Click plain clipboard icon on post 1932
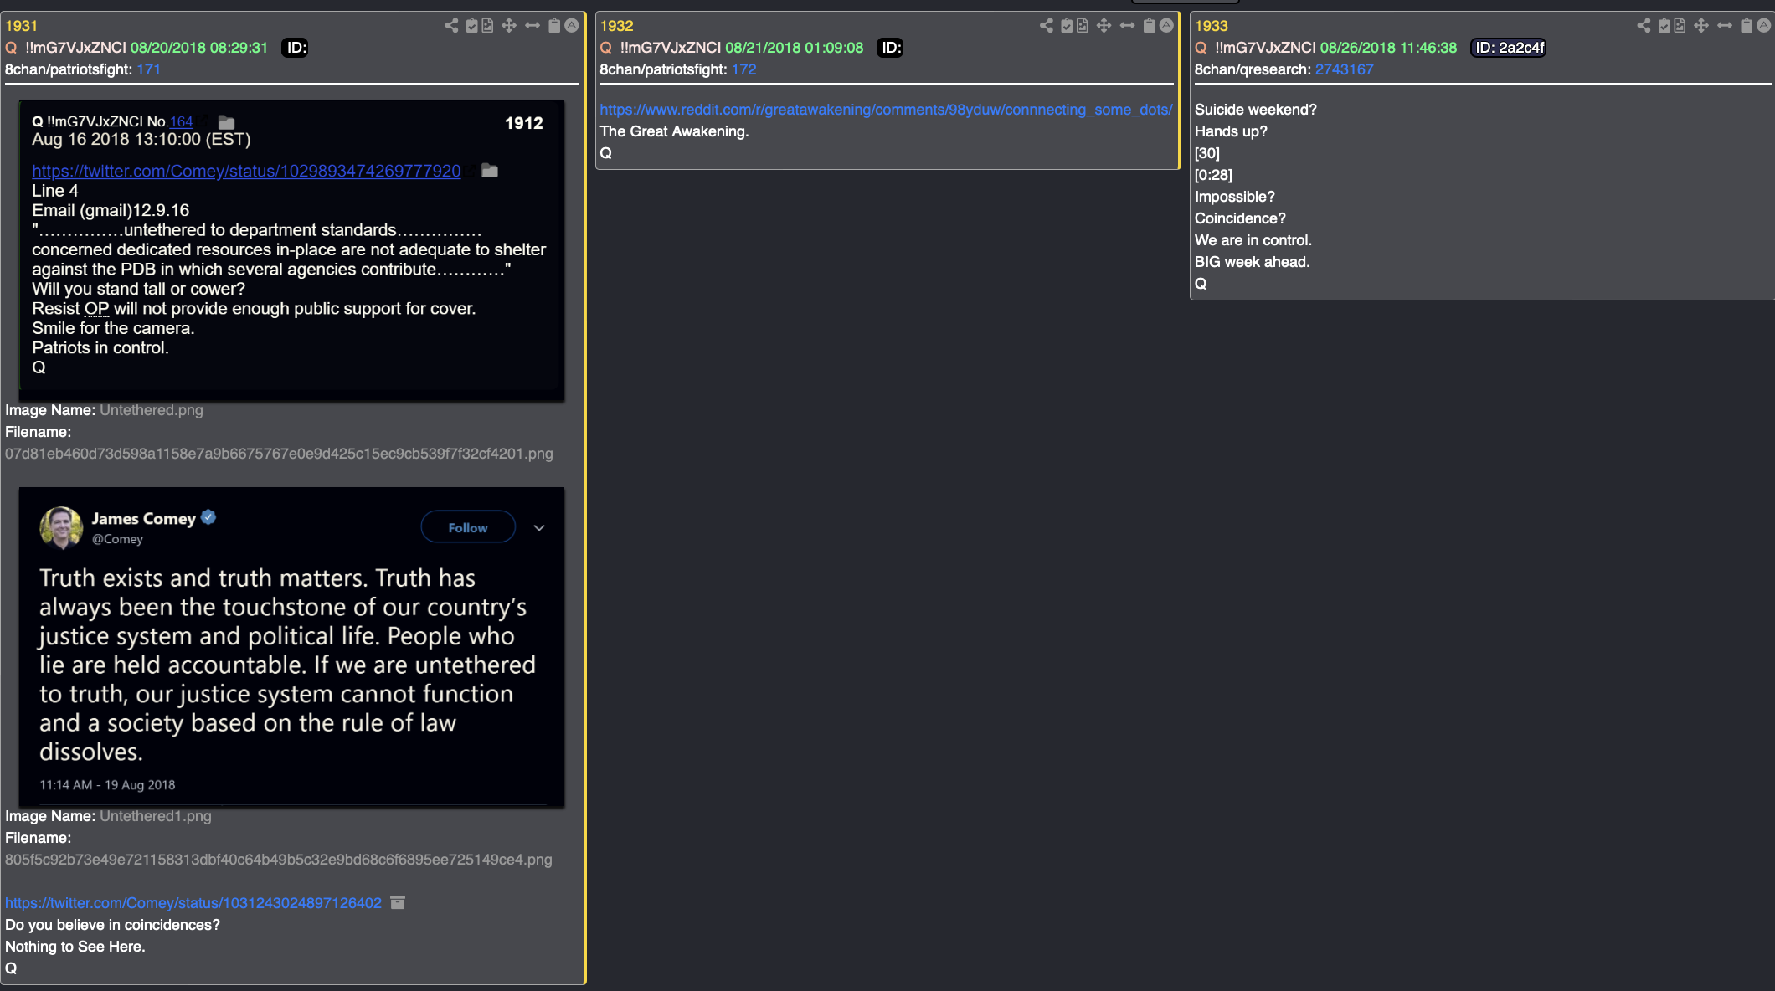This screenshot has height=991, width=1775. coord(1150,26)
